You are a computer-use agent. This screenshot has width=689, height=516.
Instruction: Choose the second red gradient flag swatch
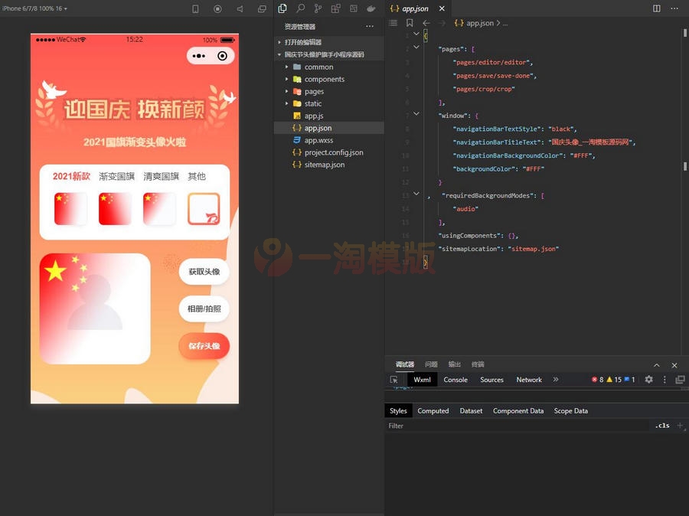tap(115, 209)
